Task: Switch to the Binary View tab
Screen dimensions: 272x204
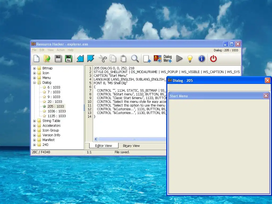Action: point(131,146)
